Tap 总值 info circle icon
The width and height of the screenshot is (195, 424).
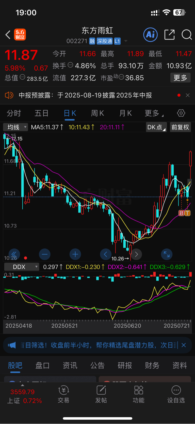(22, 77)
